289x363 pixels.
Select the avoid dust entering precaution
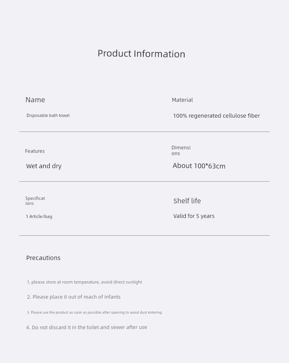tap(94, 312)
